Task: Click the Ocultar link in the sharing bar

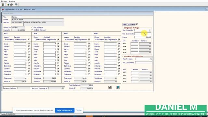Action: [x=79, y=110]
